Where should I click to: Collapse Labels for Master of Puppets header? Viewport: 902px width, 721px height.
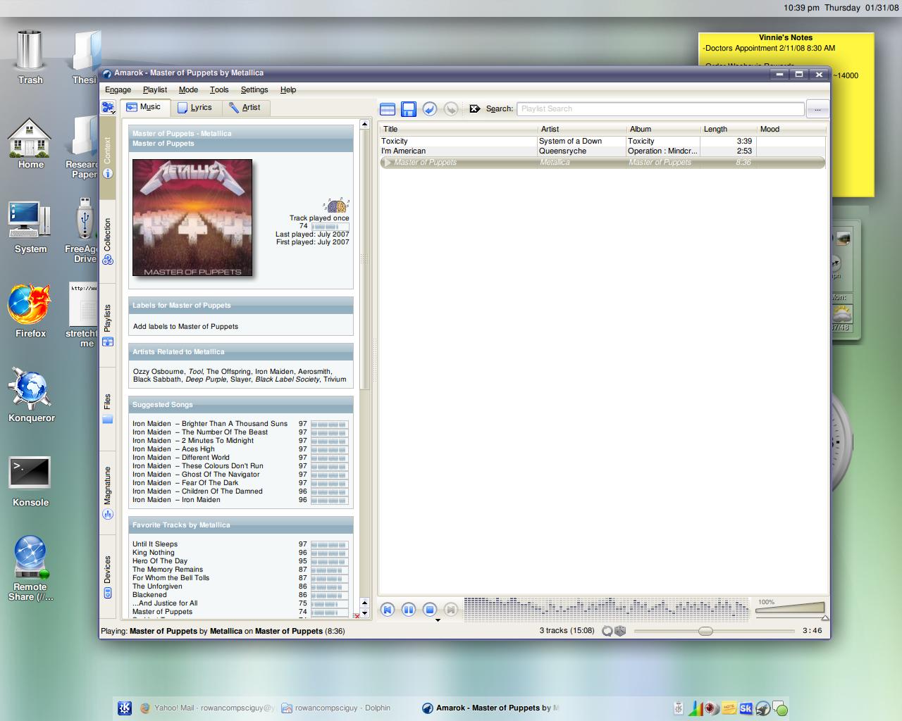pos(240,305)
